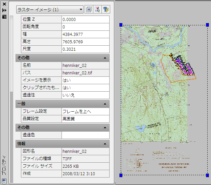Image resolution: width=211 pixels, height=185 pixels.
Task: Select the ファイル サイズ value 2265 KB
Action: pos(86,166)
